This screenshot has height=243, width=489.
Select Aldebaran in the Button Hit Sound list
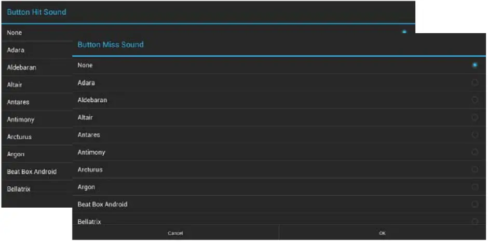[22, 67]
